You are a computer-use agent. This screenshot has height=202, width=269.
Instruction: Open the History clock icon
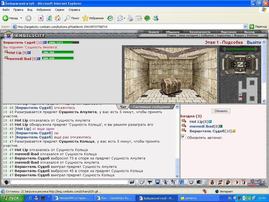(x=110, y=18)
